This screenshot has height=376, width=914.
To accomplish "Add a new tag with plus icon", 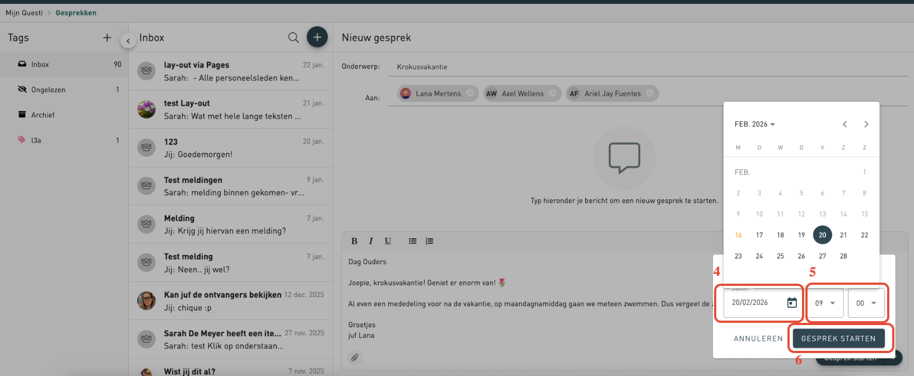I will pos(107,37).
